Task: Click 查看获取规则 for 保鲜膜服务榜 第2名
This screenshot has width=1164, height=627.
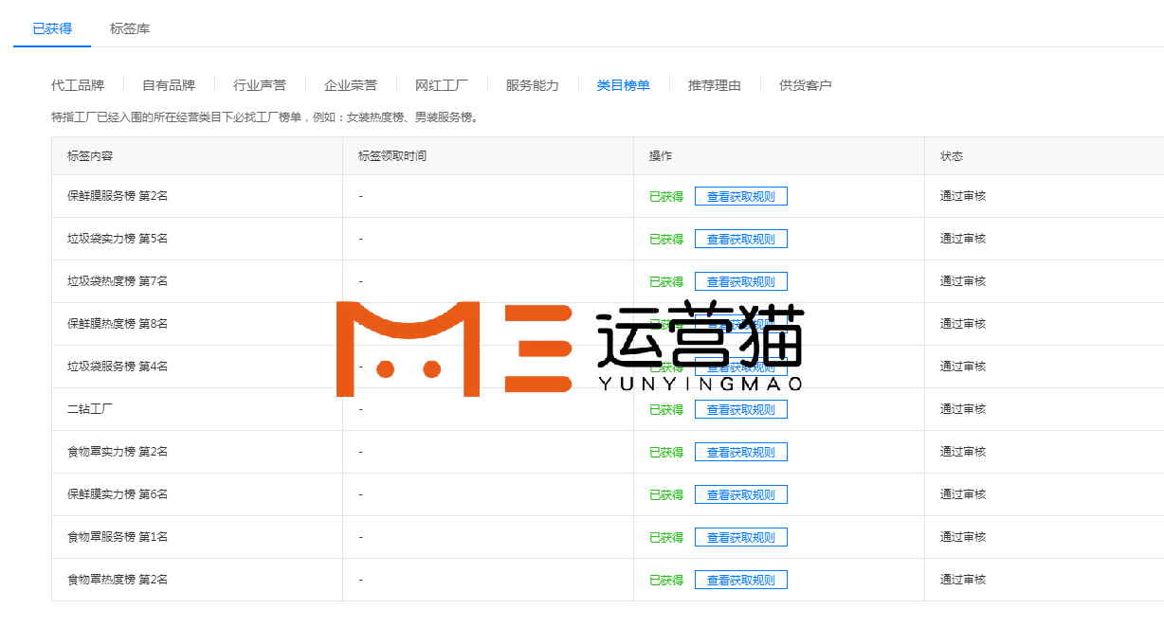Action: pyautogui.click(x=741, y=197)
